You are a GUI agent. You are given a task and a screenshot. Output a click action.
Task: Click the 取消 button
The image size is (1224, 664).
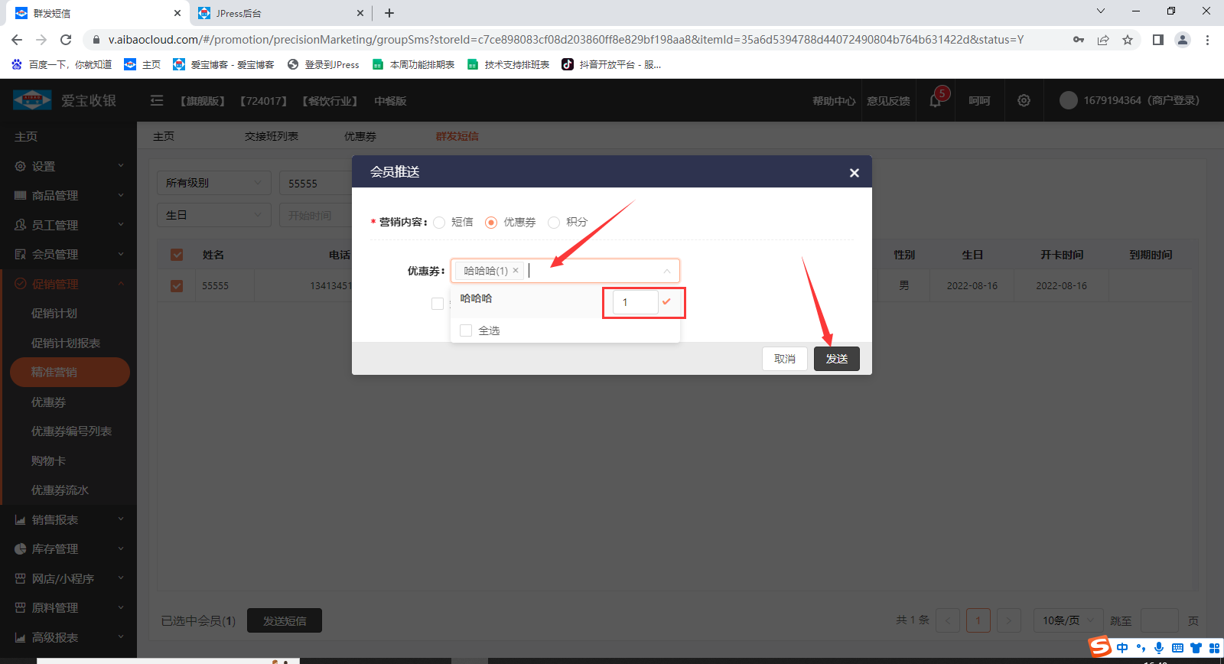tap(785, 359)
